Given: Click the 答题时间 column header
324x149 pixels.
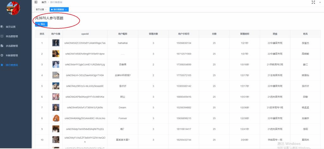Looking at the screenshot, I should [245, 34].
